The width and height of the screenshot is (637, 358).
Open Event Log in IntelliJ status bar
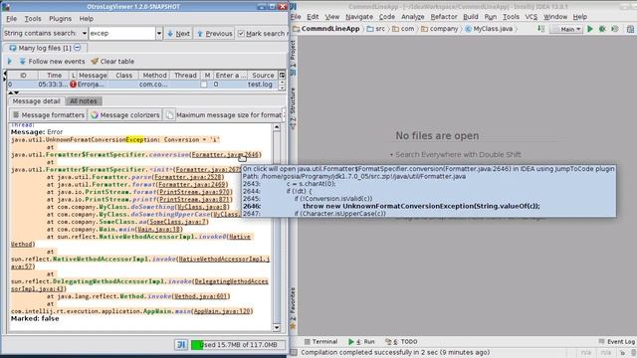point(616,342)
